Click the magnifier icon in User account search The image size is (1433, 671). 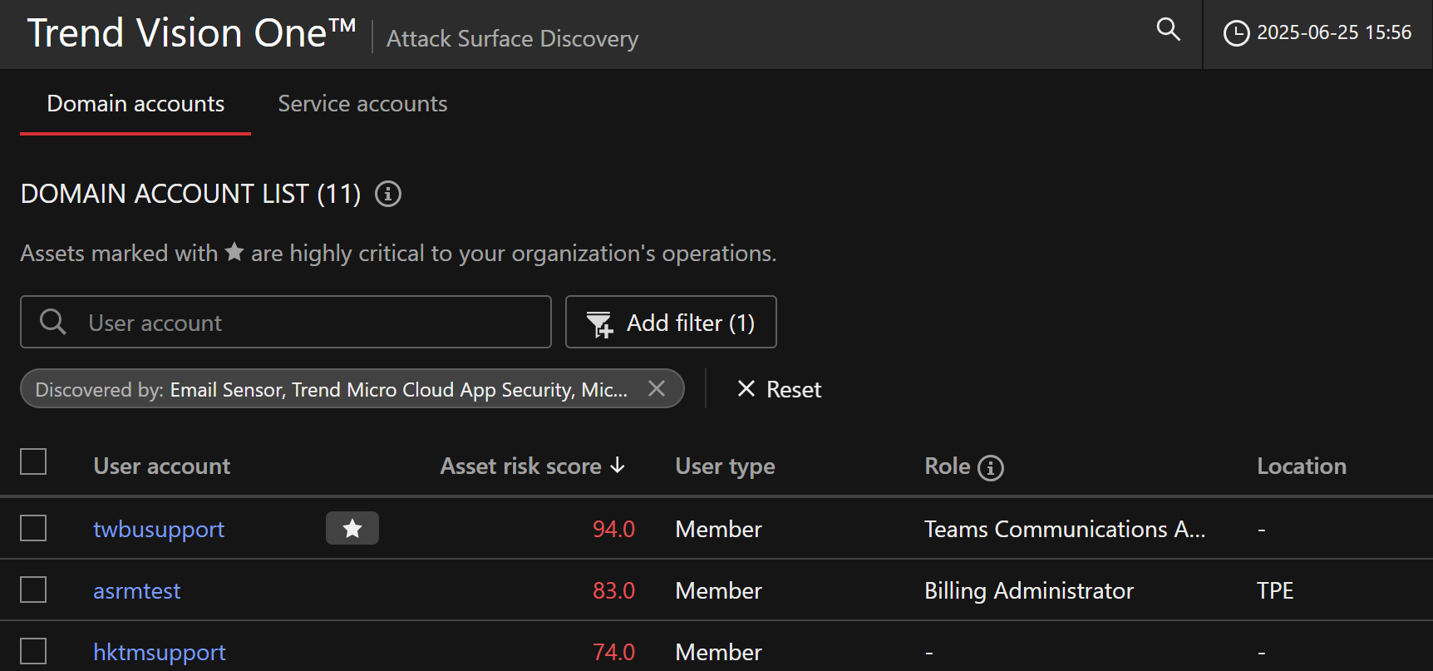tap(53, 322)
